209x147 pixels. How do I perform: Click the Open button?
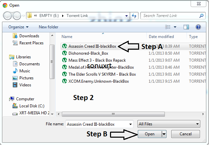(x=150, y=134)
